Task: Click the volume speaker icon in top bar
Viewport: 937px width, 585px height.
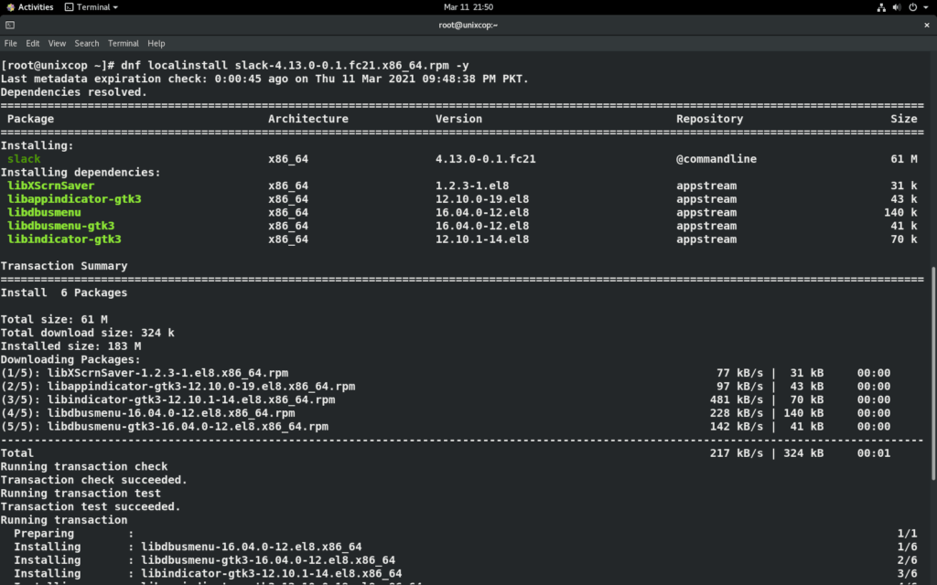Action: pos(897,7)
